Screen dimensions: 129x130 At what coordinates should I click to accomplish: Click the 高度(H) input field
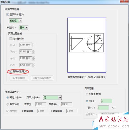point(67,104)
